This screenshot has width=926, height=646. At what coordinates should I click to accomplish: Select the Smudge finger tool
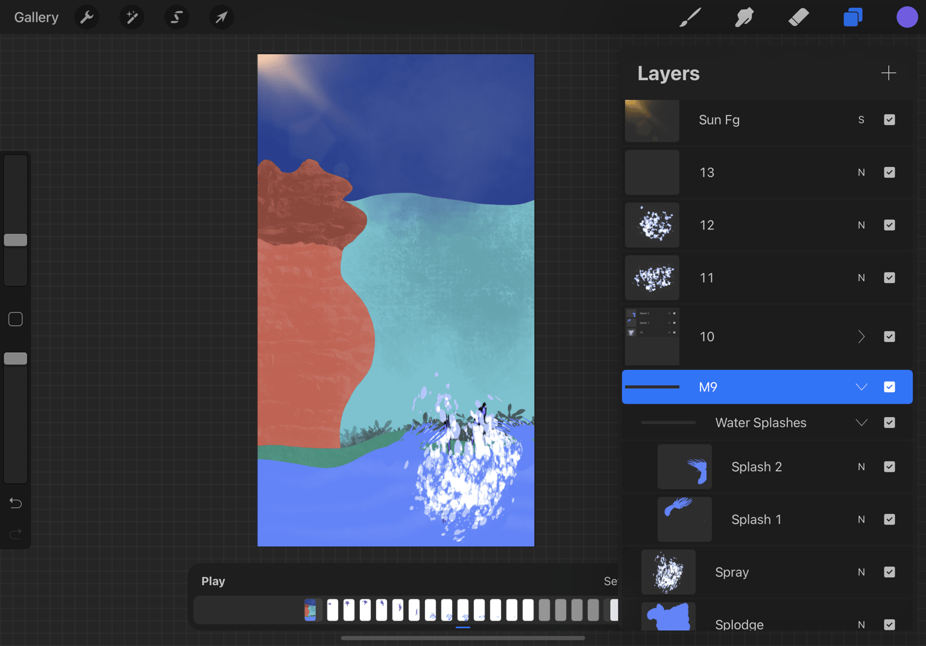click(745, 17)
